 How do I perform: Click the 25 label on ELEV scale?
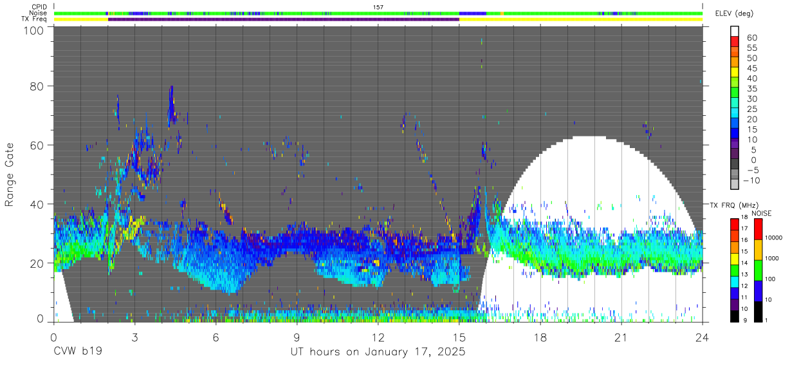(x=752, y=109)
